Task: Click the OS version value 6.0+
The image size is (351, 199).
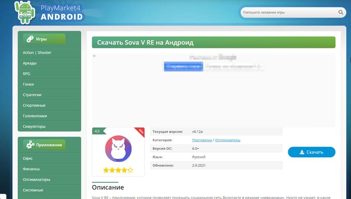Action: coord(195,149)
